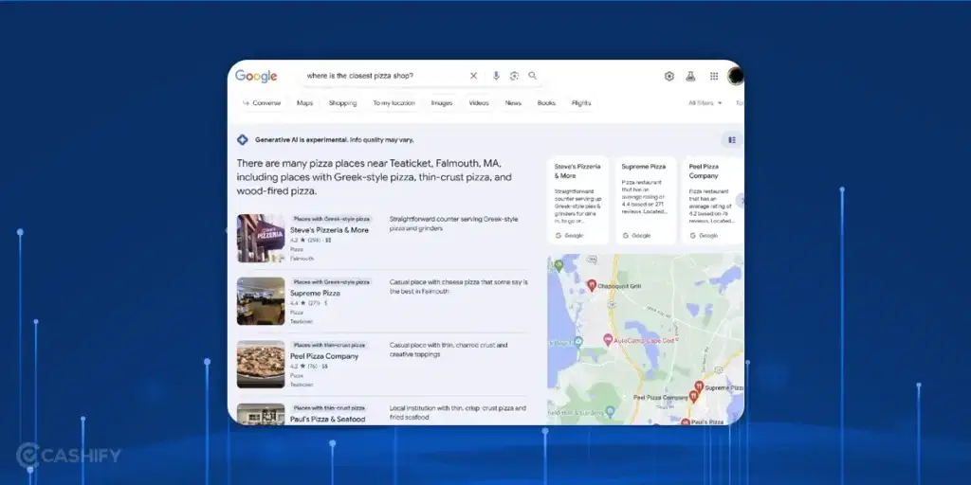971x485 pixels.
Task: Open Paul's Pizza & Seafood listing title
Action: click(x=327, y=420)
